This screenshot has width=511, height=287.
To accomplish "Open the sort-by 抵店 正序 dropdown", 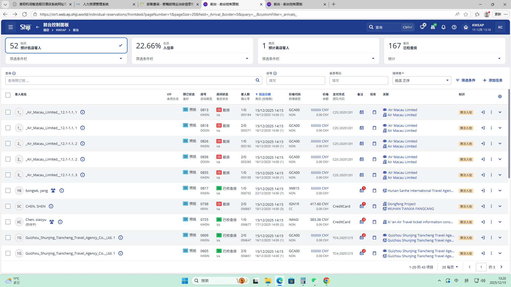I will coord(422,81).
